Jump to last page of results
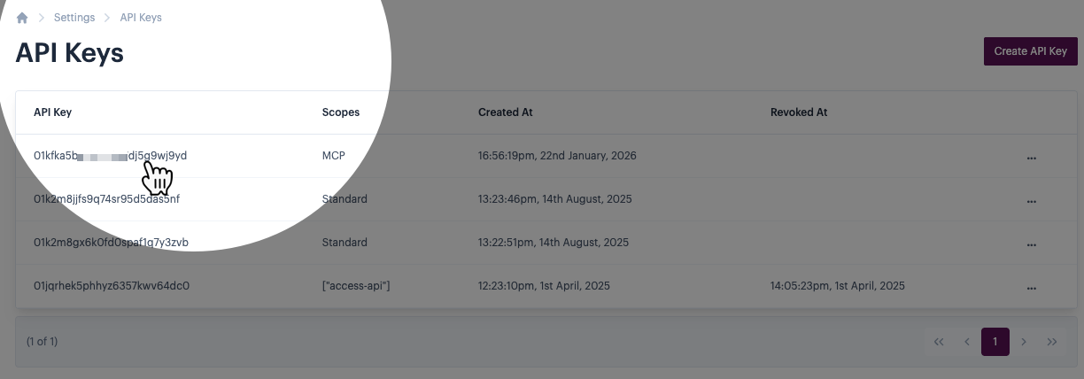This screenshot has height=379, width=1084. click(1052, 342)
